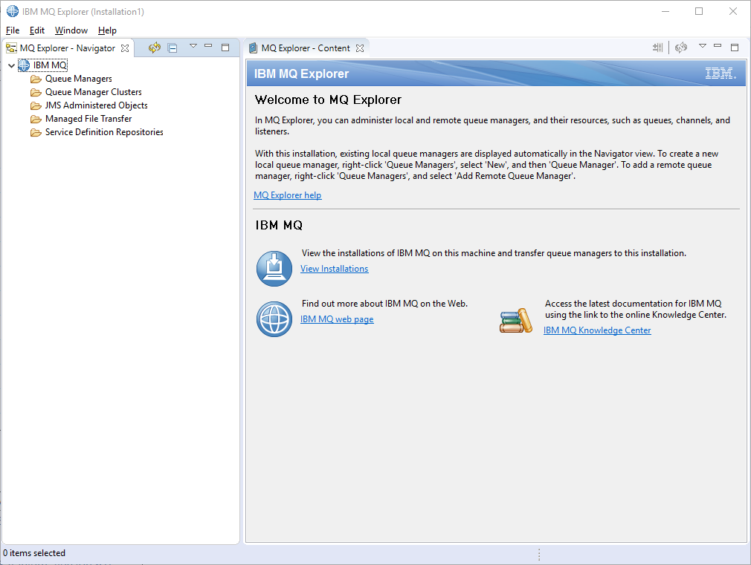Open the Content view menu dropdown

(703, 46)
